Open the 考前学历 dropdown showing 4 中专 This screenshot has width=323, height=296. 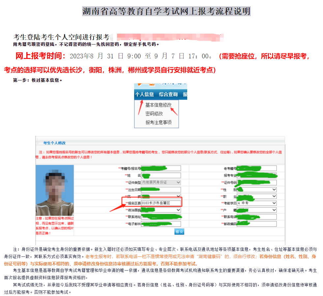coord(257,203)
